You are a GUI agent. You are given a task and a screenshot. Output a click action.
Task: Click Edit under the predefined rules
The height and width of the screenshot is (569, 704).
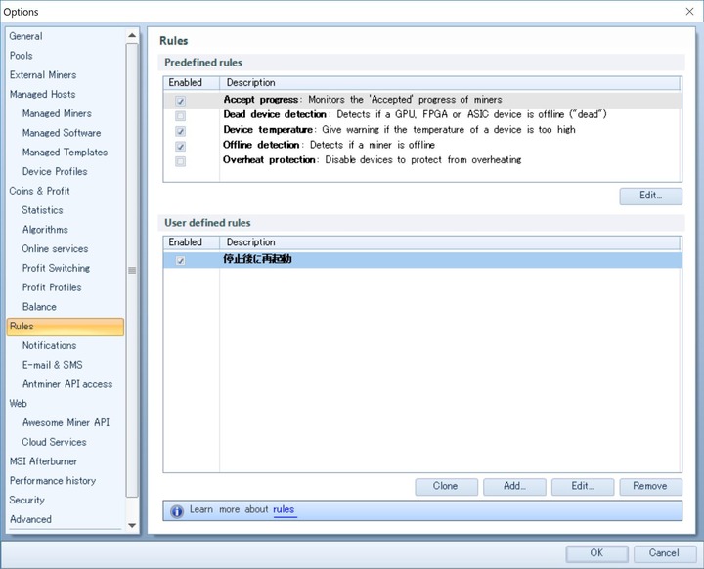650,196
